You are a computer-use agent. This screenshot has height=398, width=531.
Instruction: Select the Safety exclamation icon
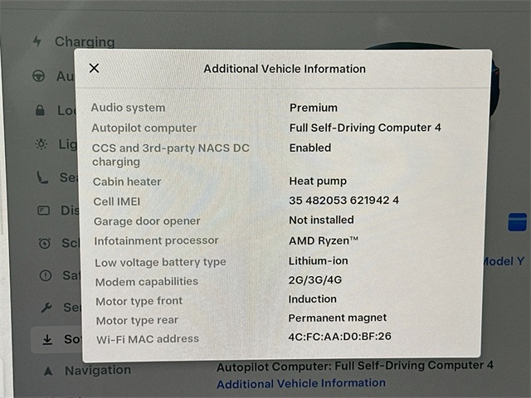(46, 275)
